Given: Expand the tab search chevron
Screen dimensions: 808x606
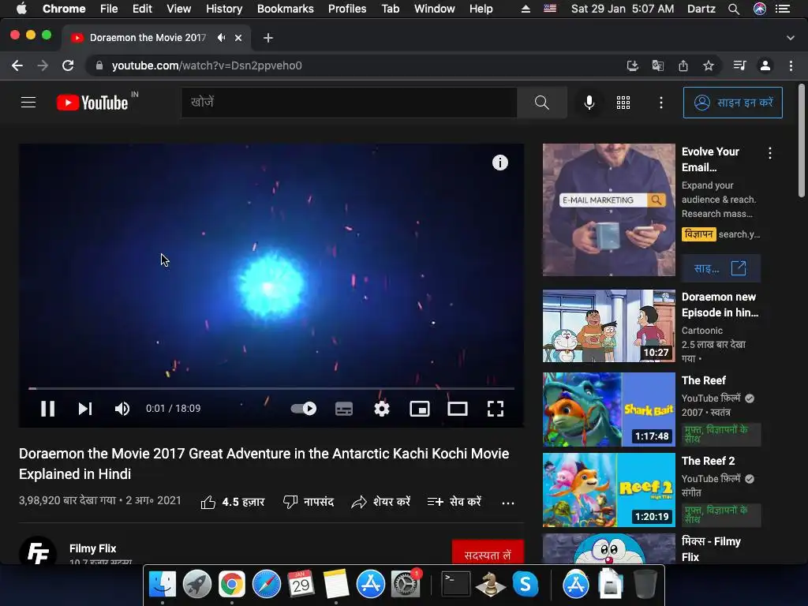Looking at the screenshot, I should (791, 38).
